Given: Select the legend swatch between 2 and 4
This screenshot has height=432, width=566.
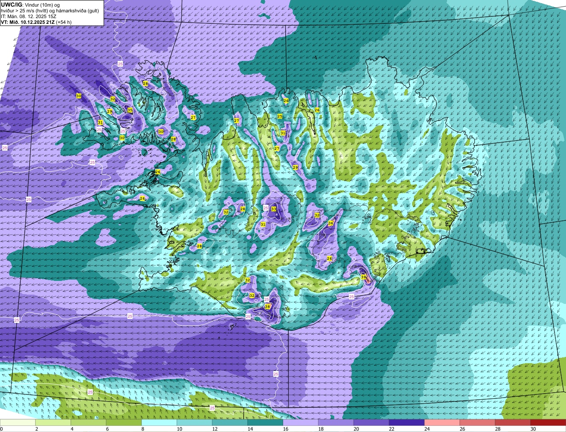Looking at the screenshot, I should 53,423.
